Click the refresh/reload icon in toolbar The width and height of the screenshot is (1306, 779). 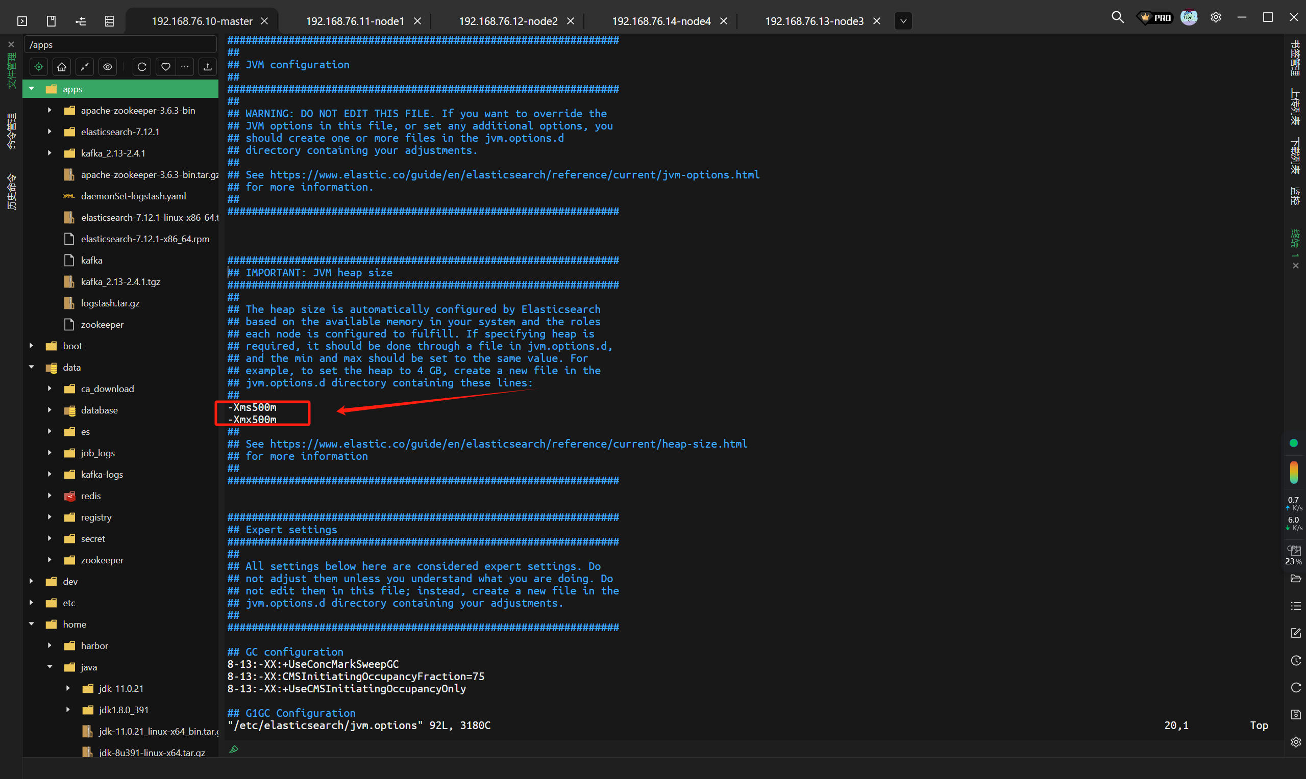142,67
